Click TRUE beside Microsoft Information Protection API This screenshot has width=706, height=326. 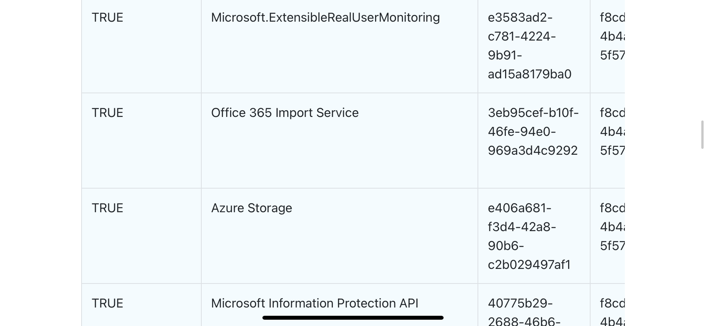tap(108, 304)
